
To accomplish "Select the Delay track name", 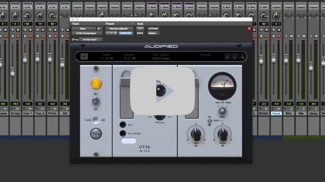I will tap(313, 114).
